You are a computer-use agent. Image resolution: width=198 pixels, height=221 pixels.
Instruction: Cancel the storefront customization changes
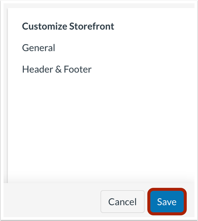click(123, 202)
